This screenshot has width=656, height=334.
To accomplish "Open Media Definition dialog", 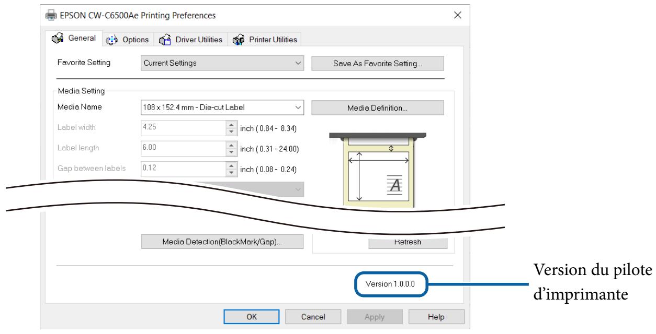I will (x=377, y=108).
